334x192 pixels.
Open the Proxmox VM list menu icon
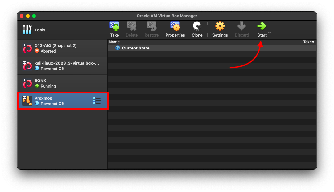coord(97,101)
